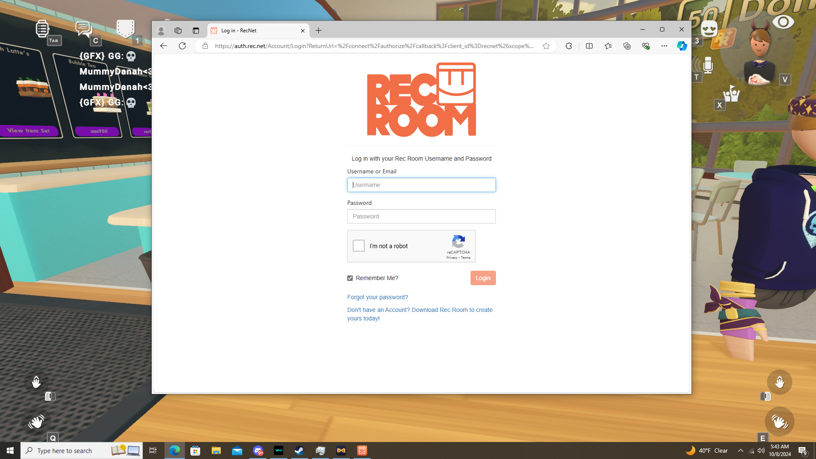Open Edge extensions puzzle icon
Viewport: 816px width, 459px height.
569,46
